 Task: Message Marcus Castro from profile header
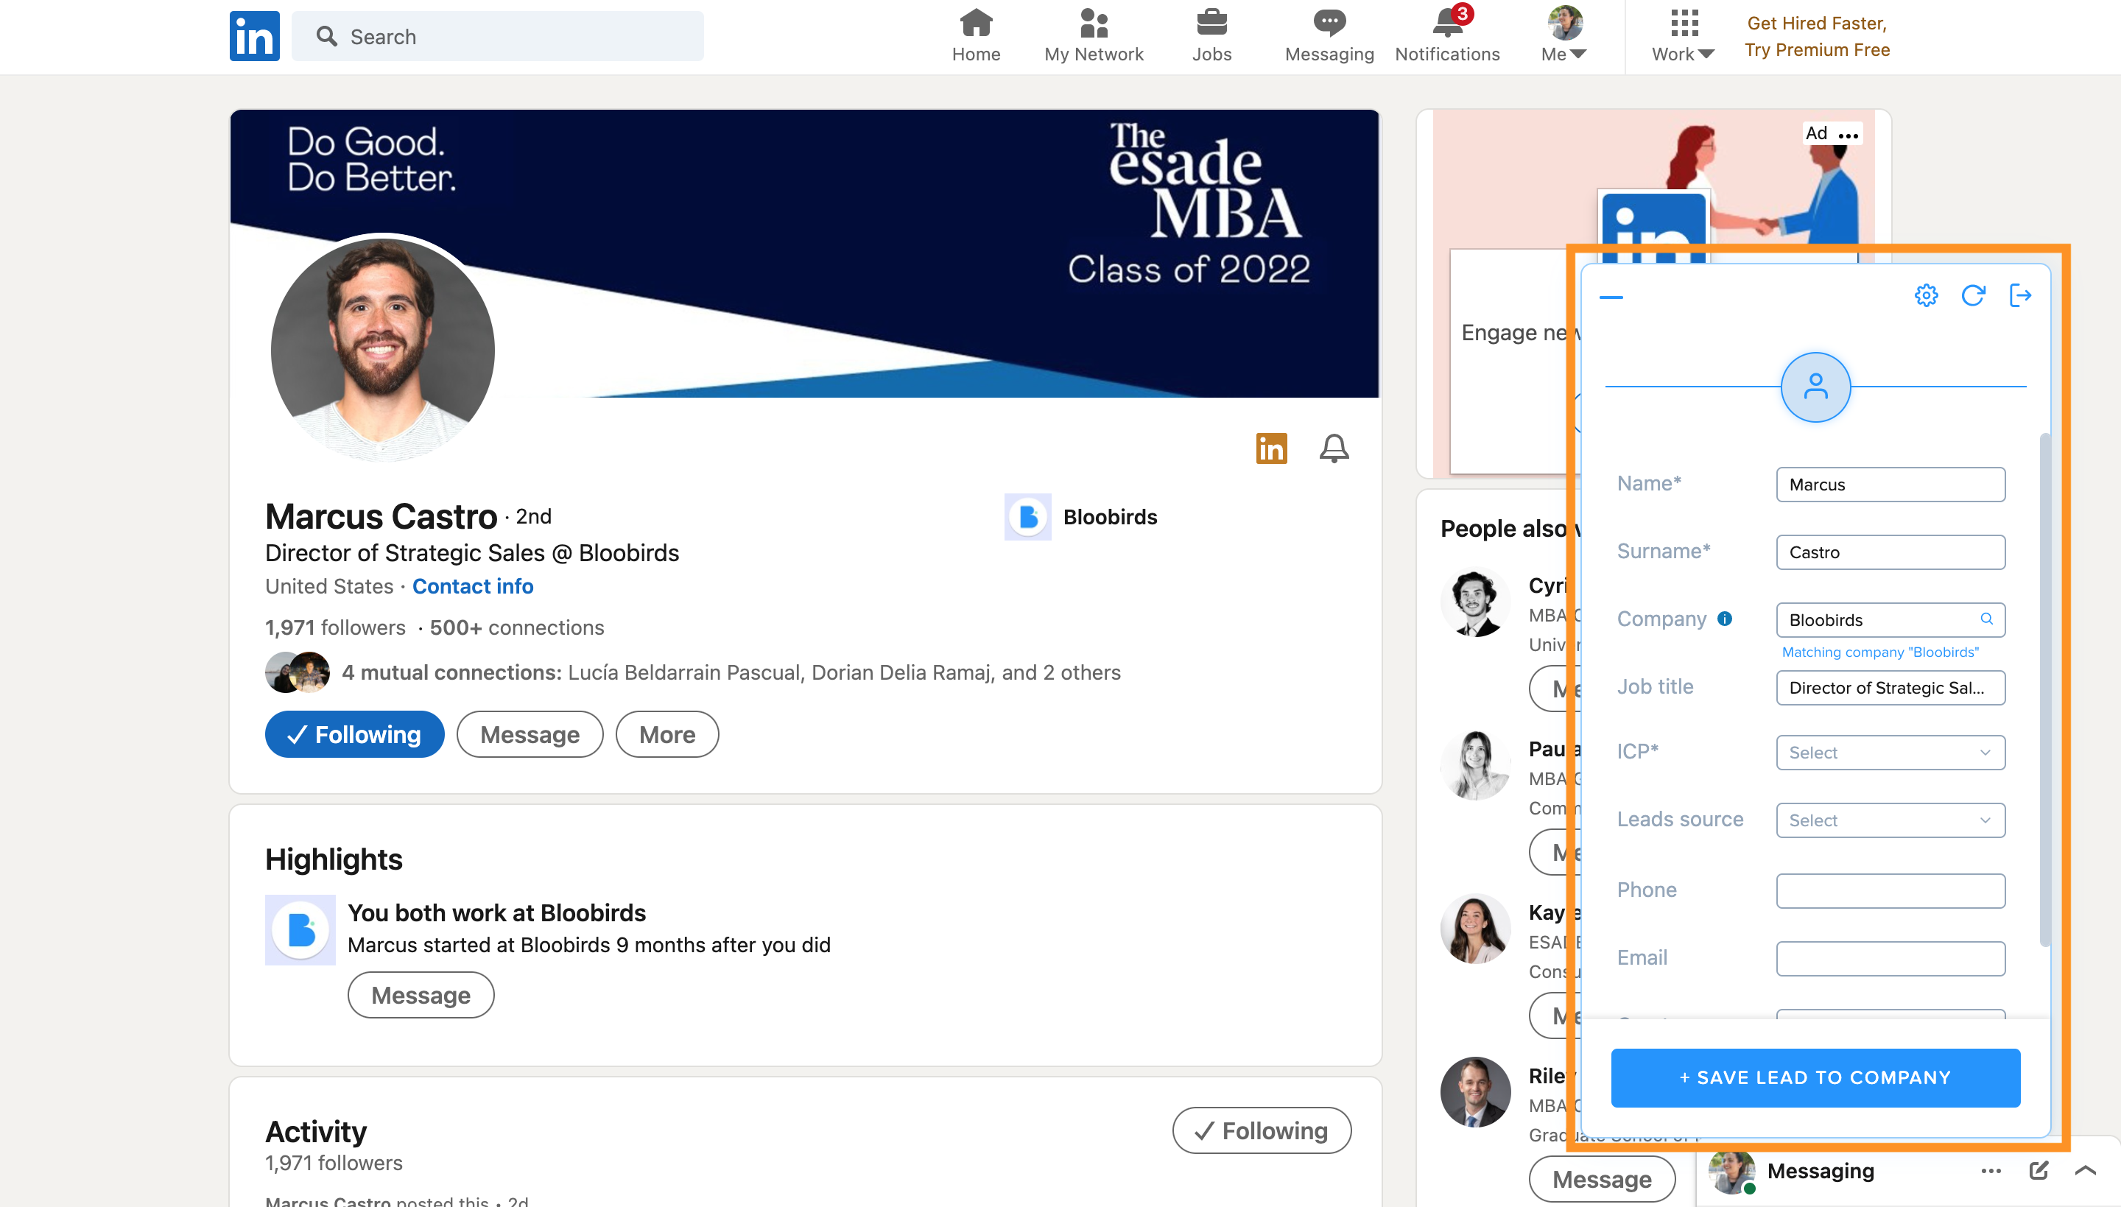coord(530,733)
